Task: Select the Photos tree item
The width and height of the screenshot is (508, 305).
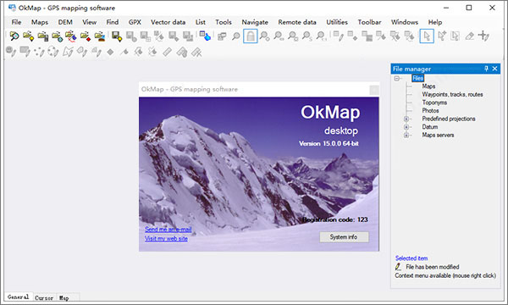Action: click(x=430, y=110)
